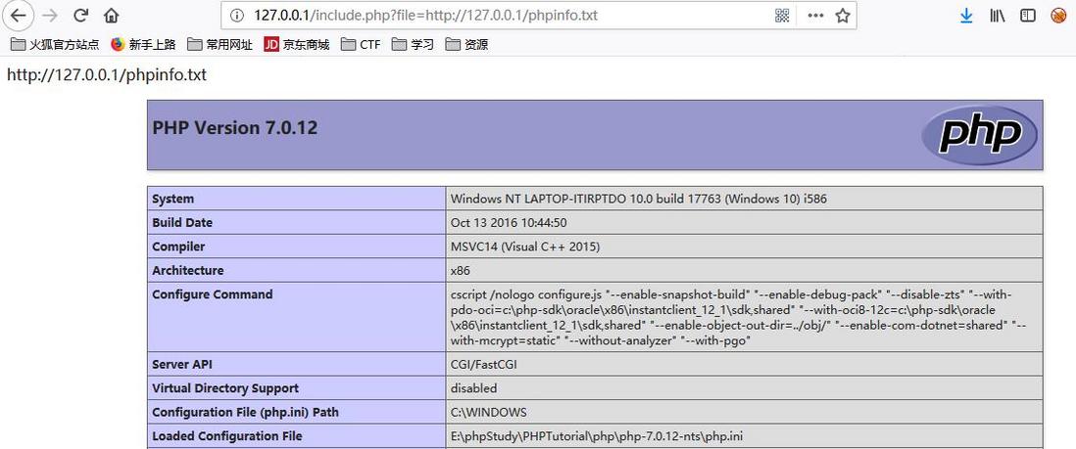
Task: Go to the Home page icon
Action: (x=111, y=15)
